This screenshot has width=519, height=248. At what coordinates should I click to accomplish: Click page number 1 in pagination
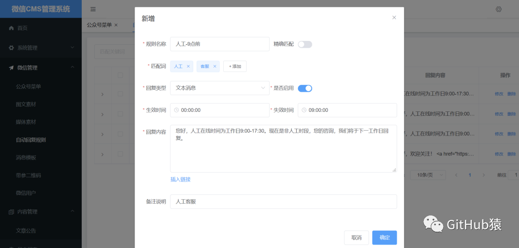point(470,175)
